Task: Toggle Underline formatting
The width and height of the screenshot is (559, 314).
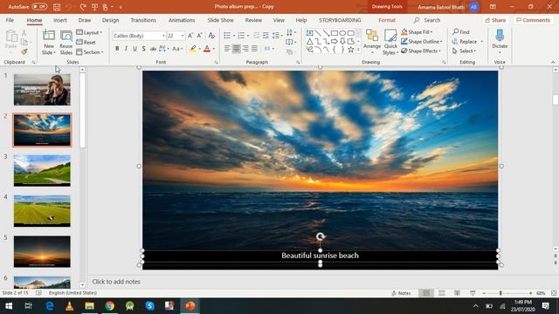Action: (x=135, y=49)
